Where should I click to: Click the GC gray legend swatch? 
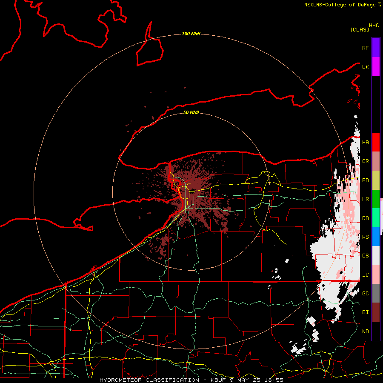coord(376,293)
